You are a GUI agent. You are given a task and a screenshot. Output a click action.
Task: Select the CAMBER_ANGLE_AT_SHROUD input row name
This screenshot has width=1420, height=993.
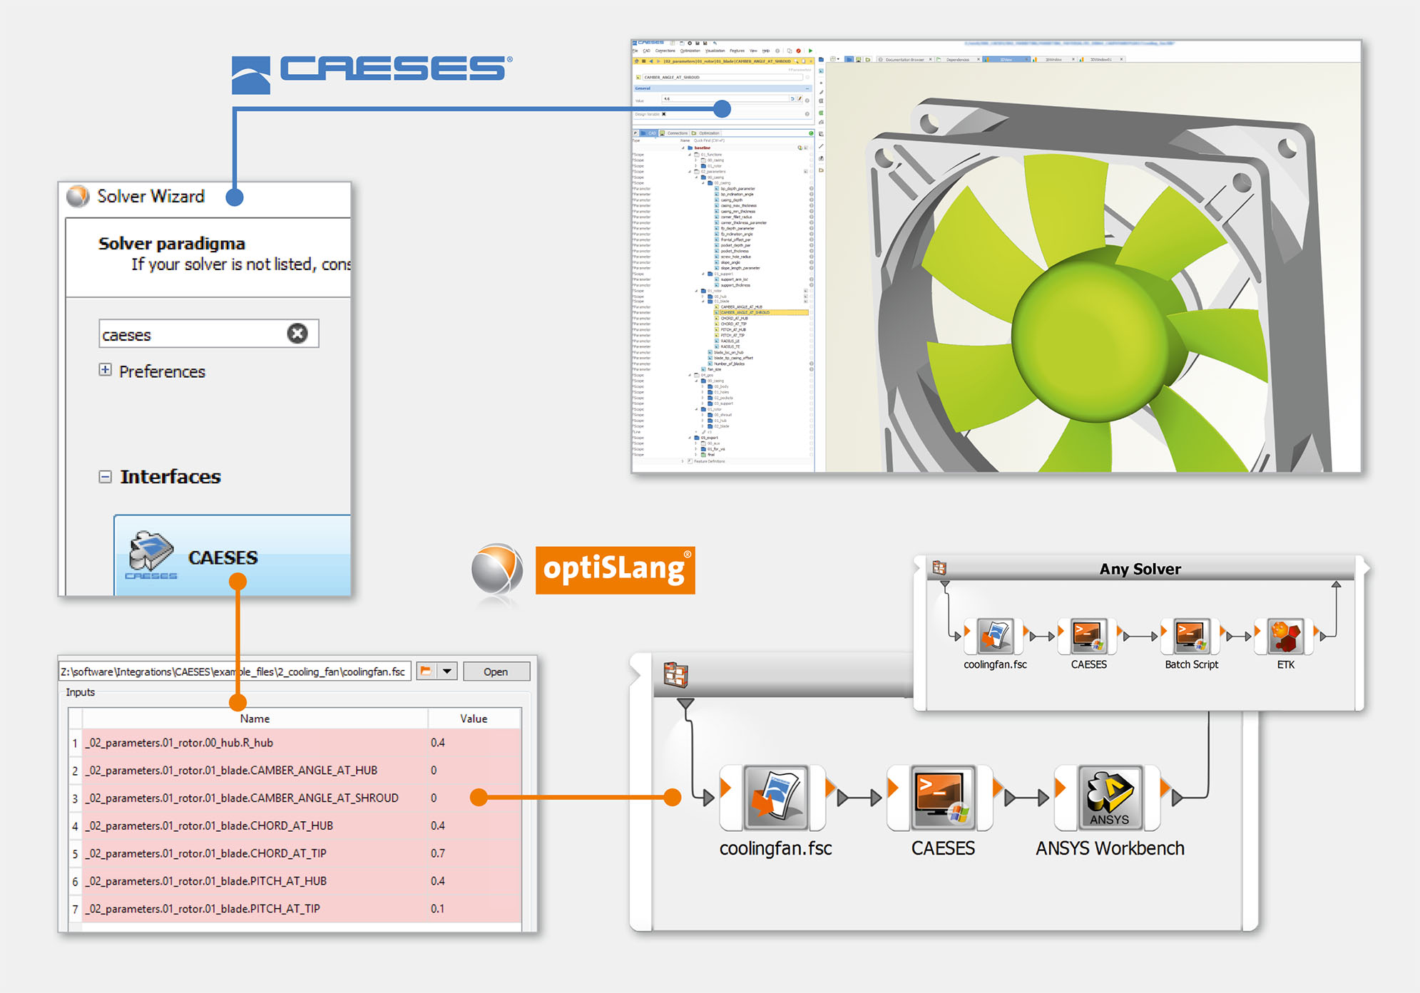[242, 798]
